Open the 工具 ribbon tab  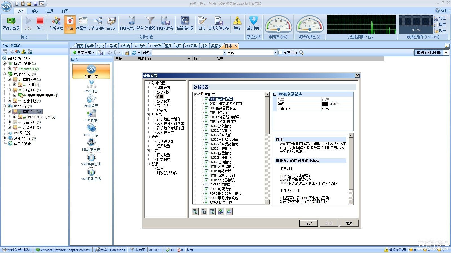(50, 11)
